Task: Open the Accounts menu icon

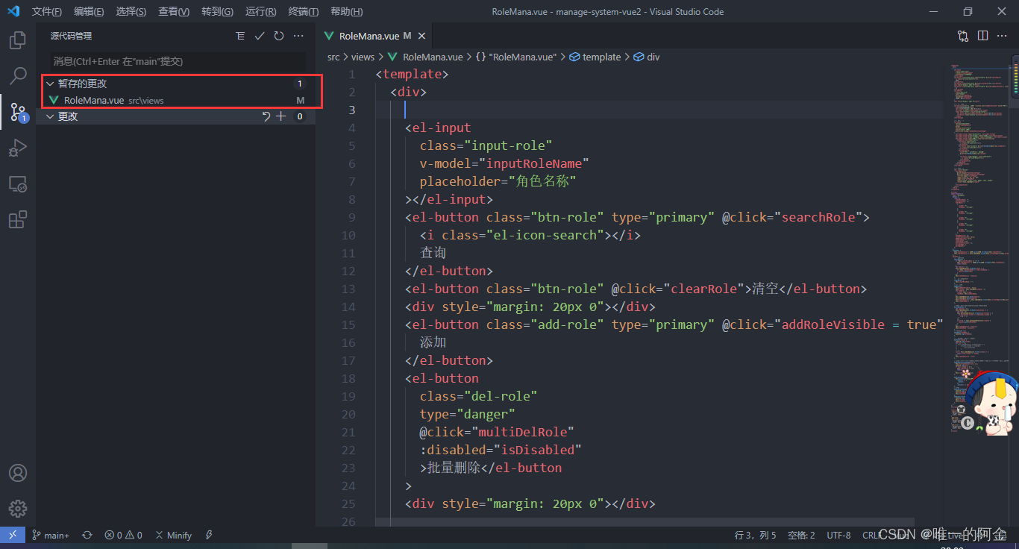Action: pos(18,473)
